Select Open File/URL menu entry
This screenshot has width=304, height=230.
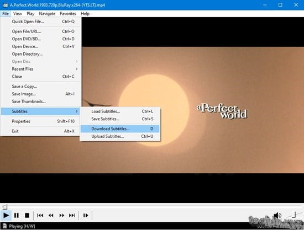tap(40, 31)
